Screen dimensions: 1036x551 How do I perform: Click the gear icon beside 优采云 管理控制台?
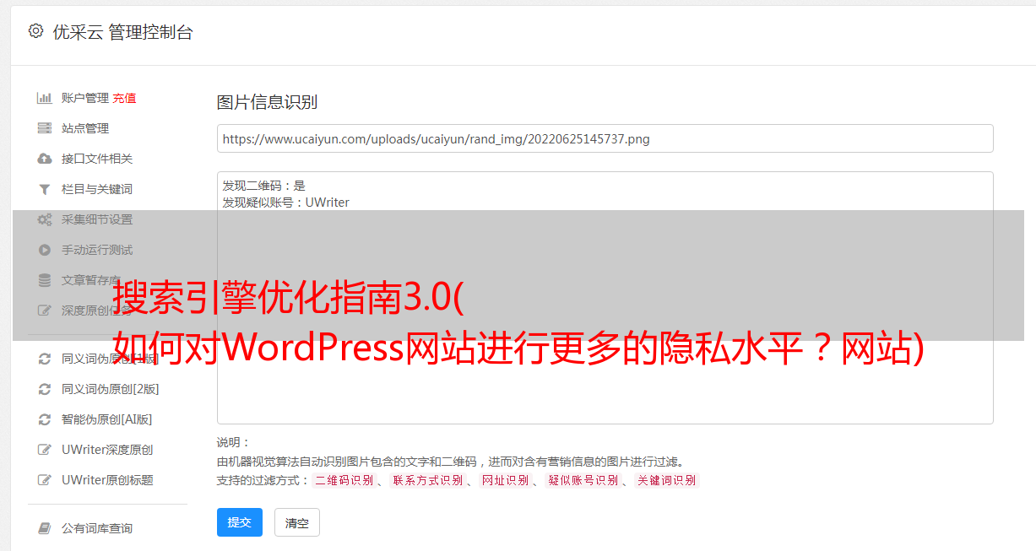coord(35,31)
